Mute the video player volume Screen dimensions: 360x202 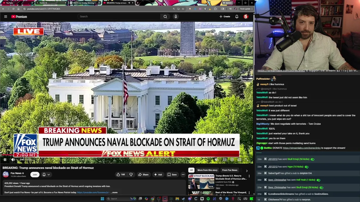(13, 160)
